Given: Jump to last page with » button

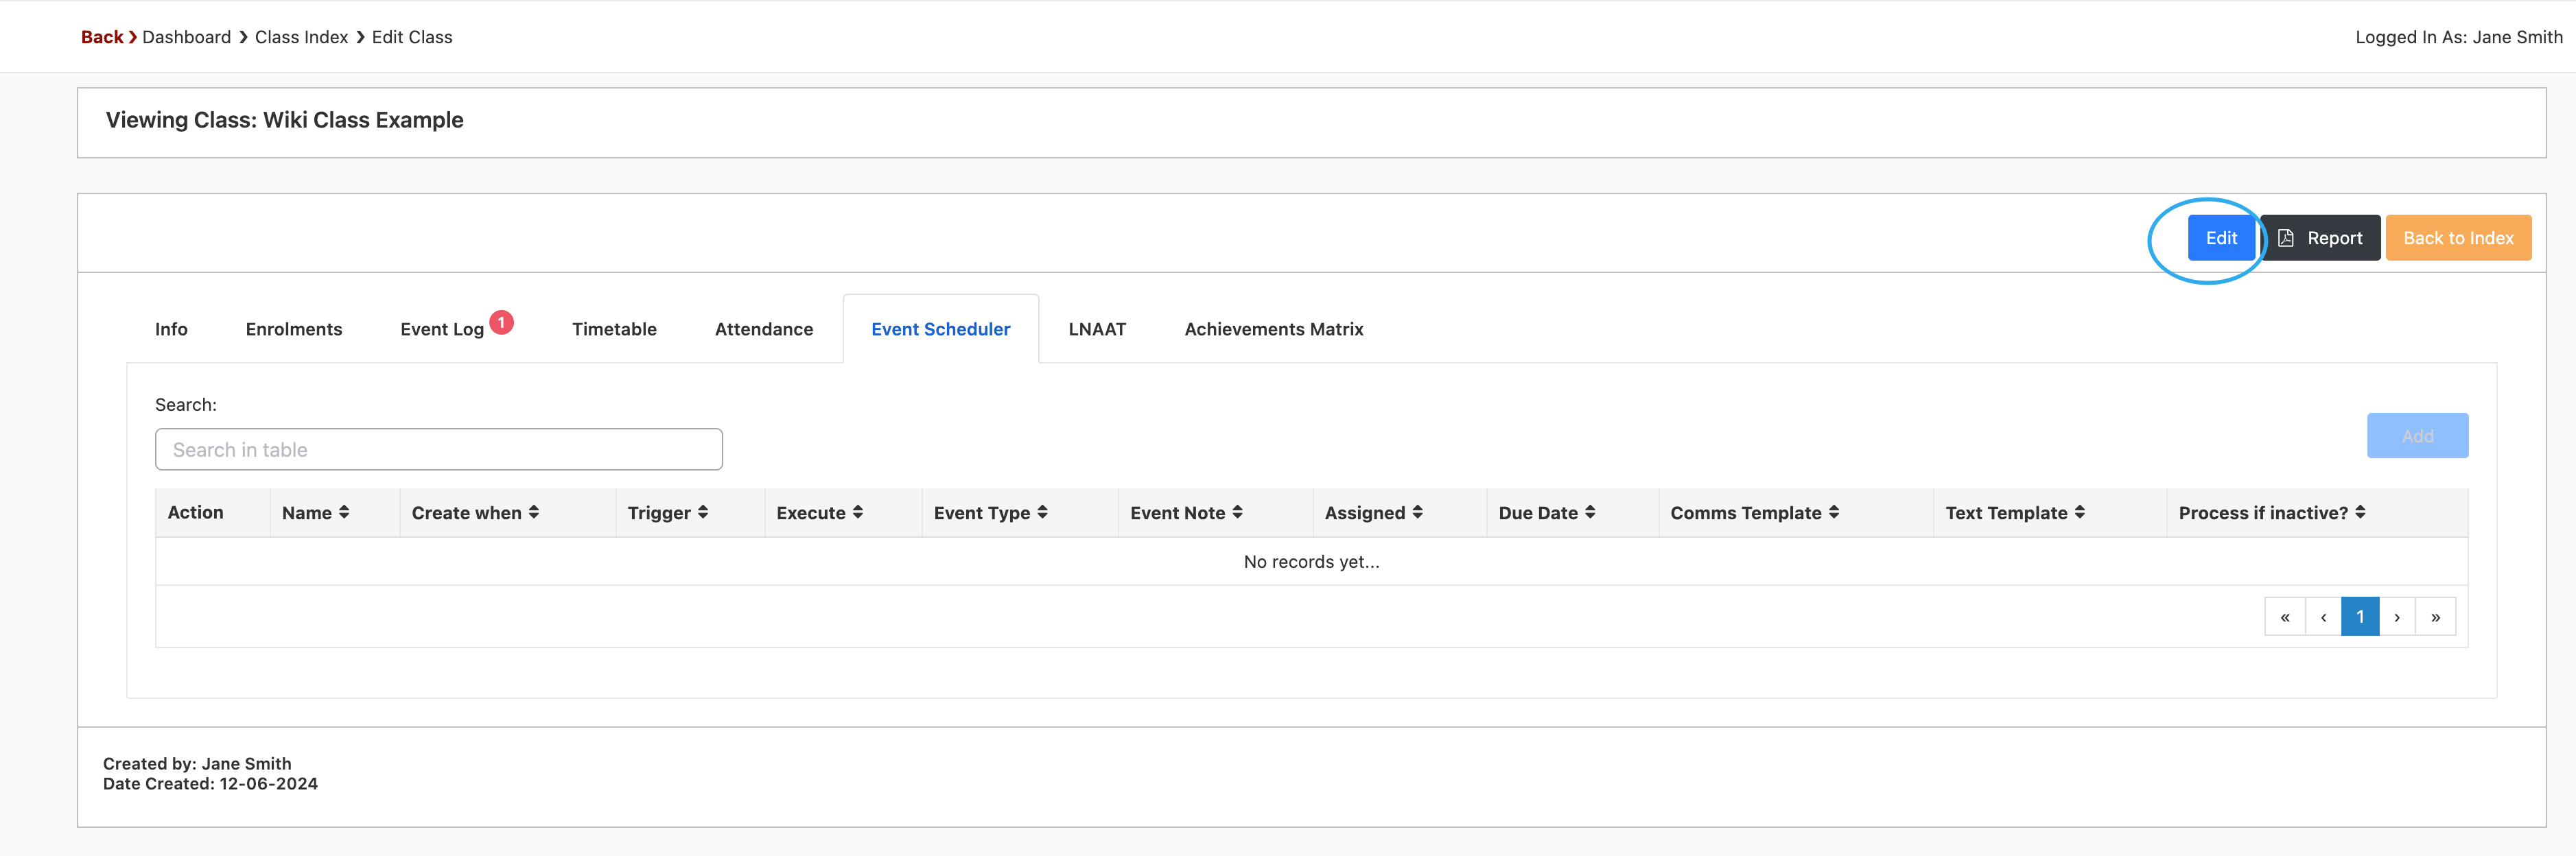Looking at the screenshot, I should [x=2435, y=617].
